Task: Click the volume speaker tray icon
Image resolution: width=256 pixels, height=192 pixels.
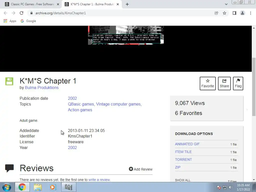Action: [x=231, y=187]
